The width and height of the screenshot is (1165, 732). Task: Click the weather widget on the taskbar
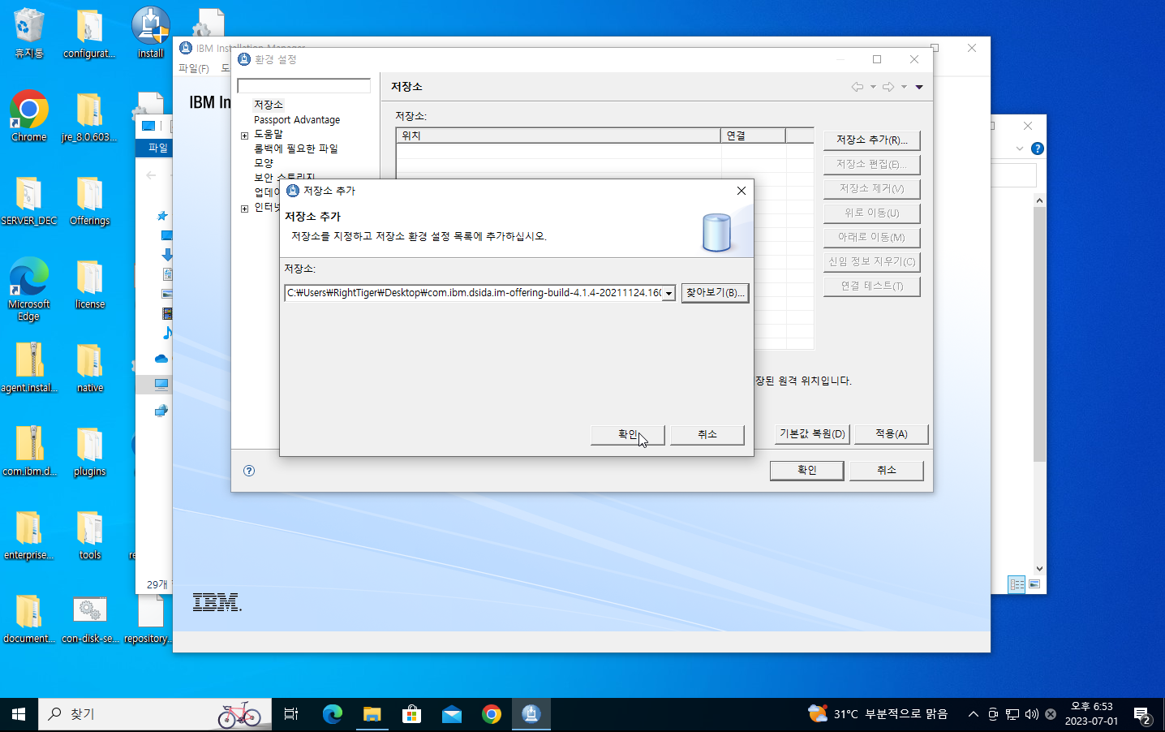tap(878, 714)
